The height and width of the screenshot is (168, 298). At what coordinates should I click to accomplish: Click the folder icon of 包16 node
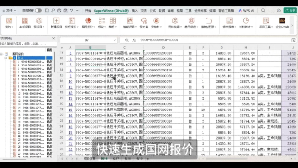coord(11,58)
